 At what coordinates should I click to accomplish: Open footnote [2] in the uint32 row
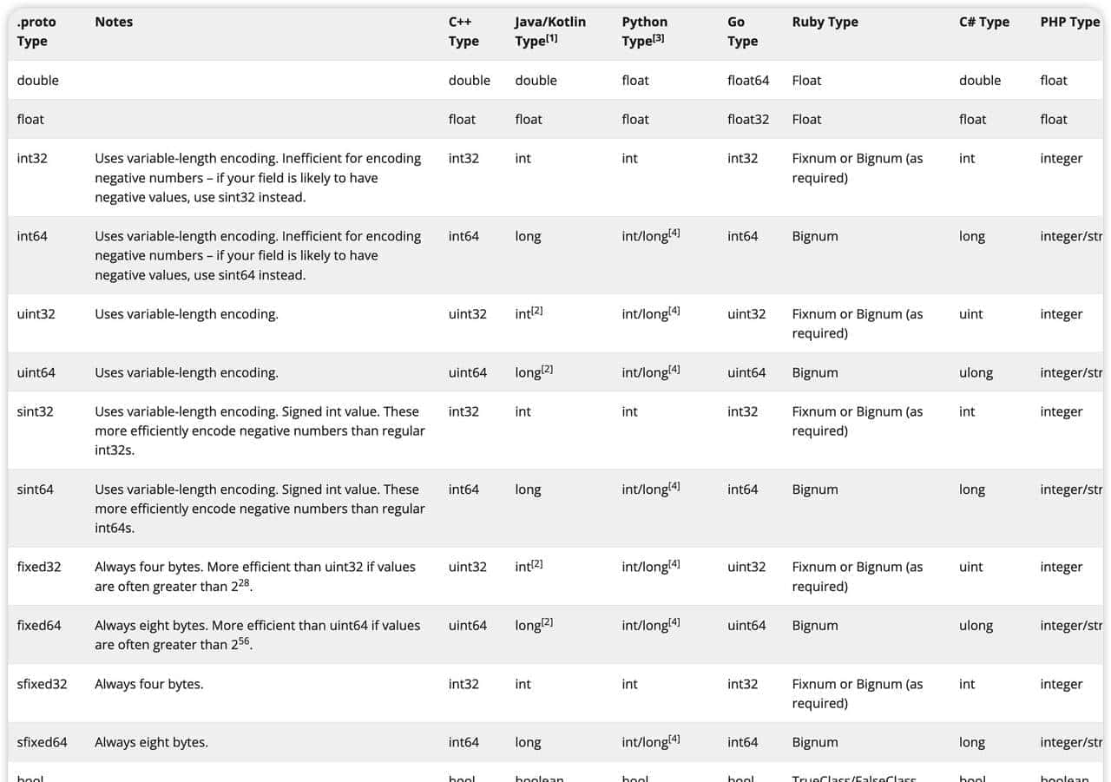(x=537, y=310)
